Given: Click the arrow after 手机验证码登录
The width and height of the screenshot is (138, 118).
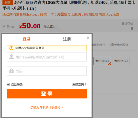Looking at the screenshot, I should pyautogui.click(x=62, y=108).
